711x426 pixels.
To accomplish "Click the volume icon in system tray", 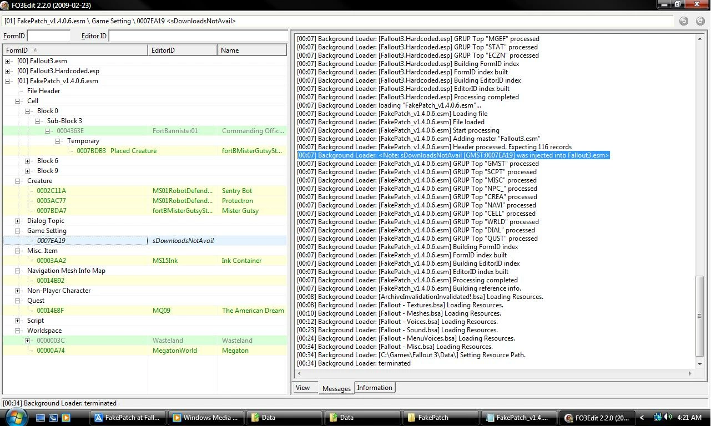I will [667, 417].
